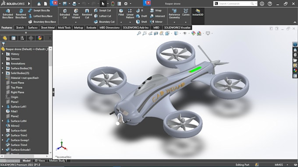Activate the Extruded Cut tool
Viewport: 298px width, 167px height.
tap(64, 14)
